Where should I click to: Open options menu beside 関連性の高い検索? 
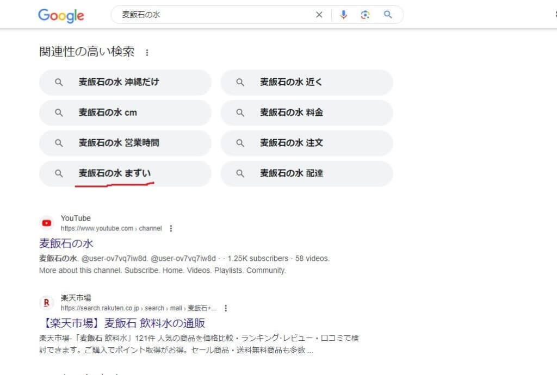tap(147, 53)
